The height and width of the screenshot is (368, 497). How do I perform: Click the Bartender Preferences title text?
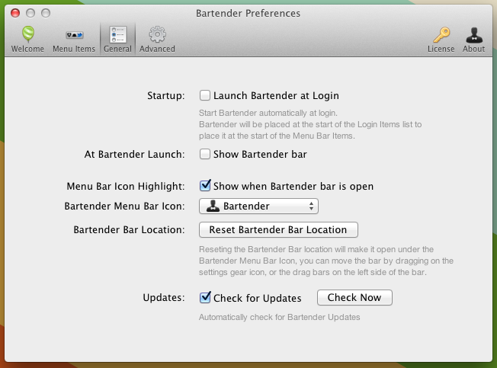coord(248,13)
